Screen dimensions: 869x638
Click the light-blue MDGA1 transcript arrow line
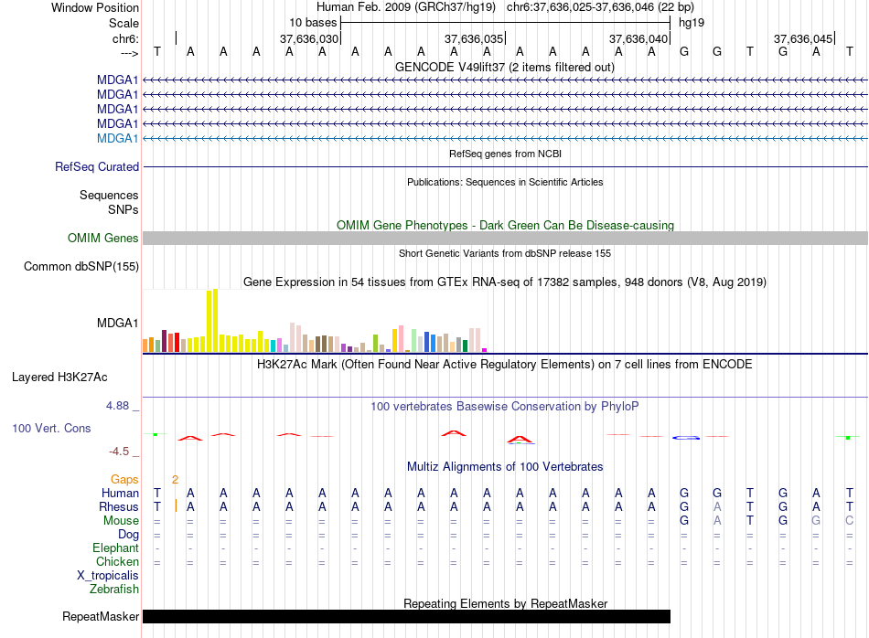pos(505,138)
